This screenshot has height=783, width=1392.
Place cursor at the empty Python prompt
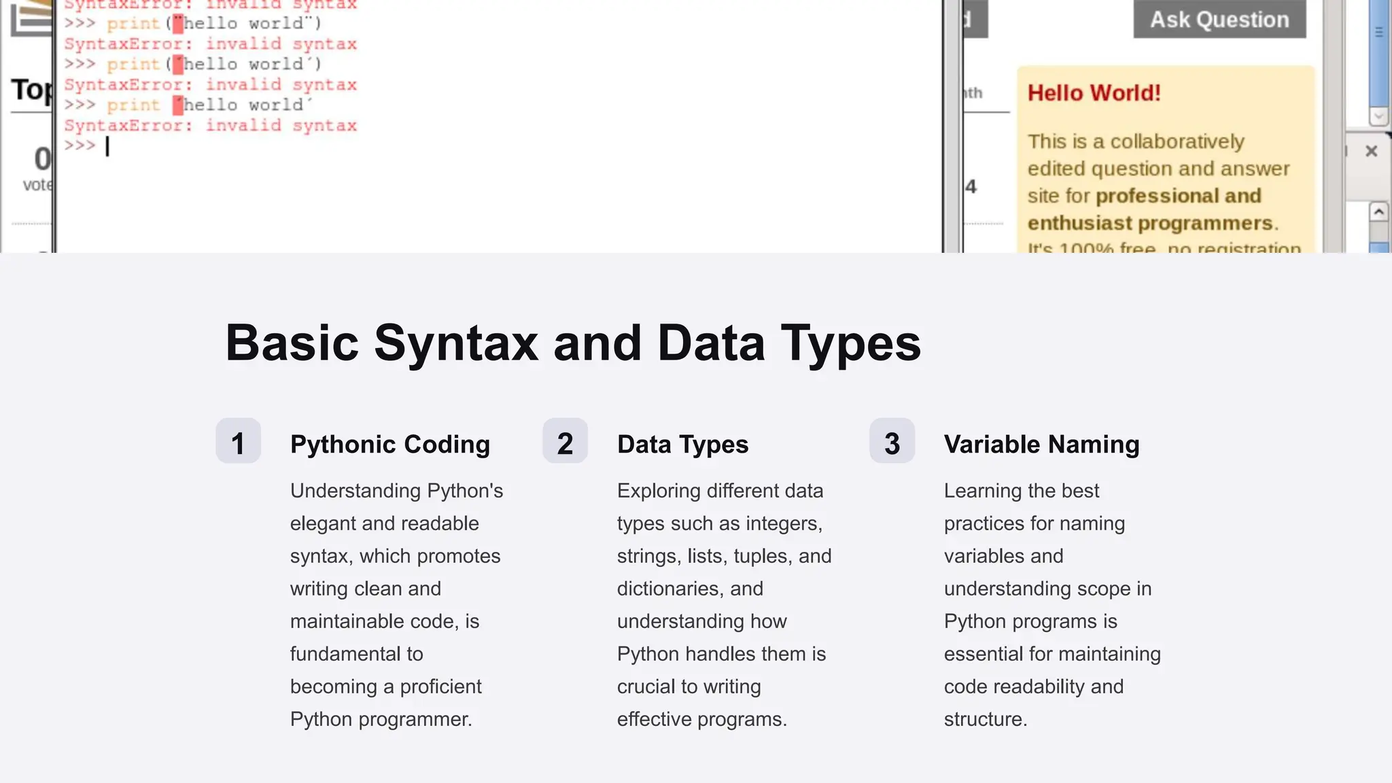coord(107,146)
